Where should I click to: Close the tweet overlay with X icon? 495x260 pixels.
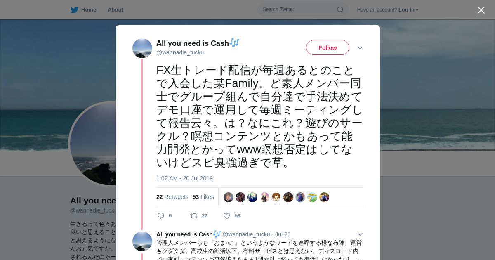coord(481,10)
